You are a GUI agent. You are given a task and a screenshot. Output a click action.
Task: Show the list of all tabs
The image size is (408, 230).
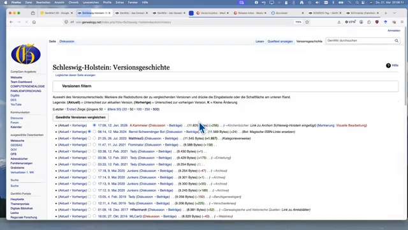pos(395,13)
